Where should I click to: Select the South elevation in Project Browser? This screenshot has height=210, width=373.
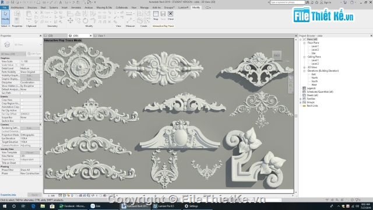point(315,82)
